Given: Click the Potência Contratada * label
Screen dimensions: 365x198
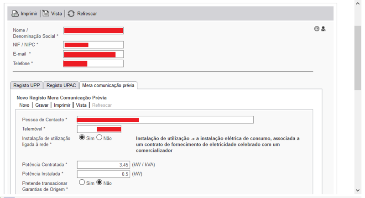Looking at the screenshot, I should coord(45,165).
